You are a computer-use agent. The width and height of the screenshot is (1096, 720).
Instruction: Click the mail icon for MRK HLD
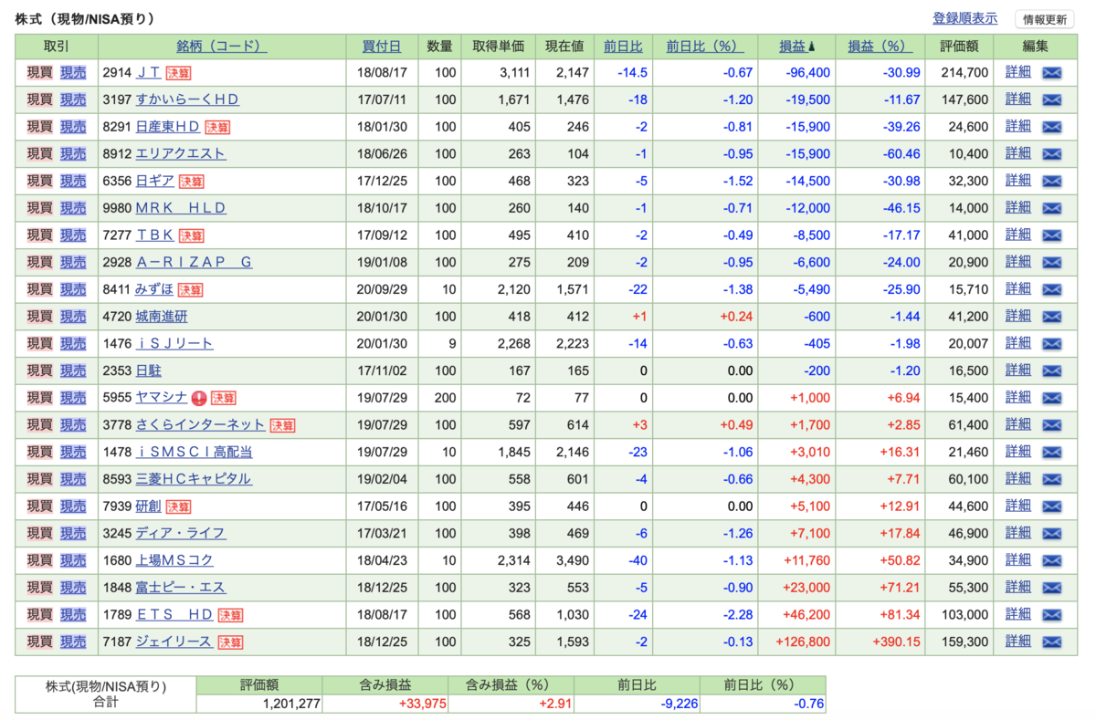point(1051,208)
